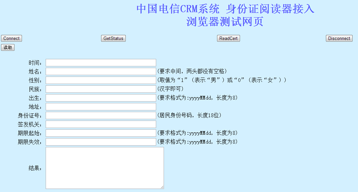Focus the 姓名 input field
Viewport: 358px width, 192px height.
pyautogui.click(x=101, y=71)
